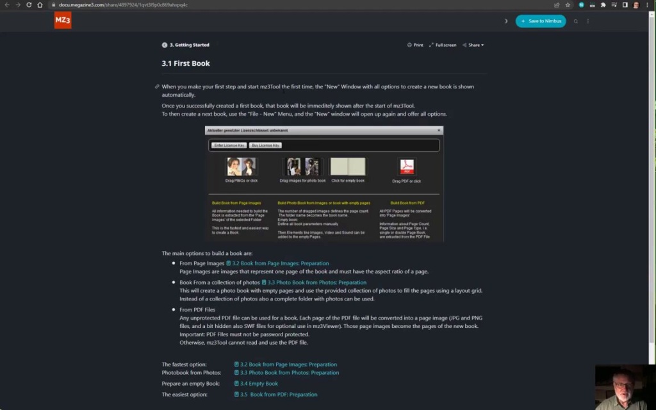Image resolution: width=656 pixels, height=410 pixels.
Task: Click the scrollbar up arrow
Action: [652, 14]
